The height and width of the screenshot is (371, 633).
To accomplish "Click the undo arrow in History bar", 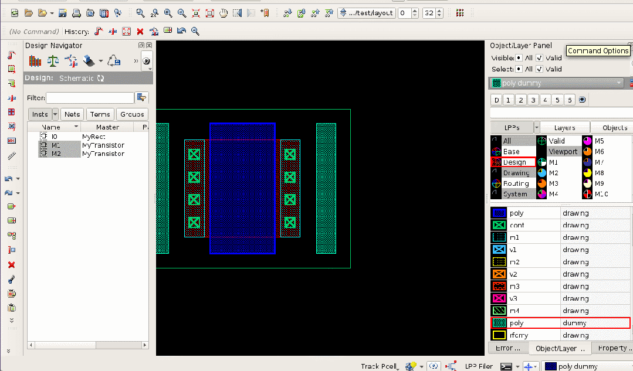I will pos(182,31).
